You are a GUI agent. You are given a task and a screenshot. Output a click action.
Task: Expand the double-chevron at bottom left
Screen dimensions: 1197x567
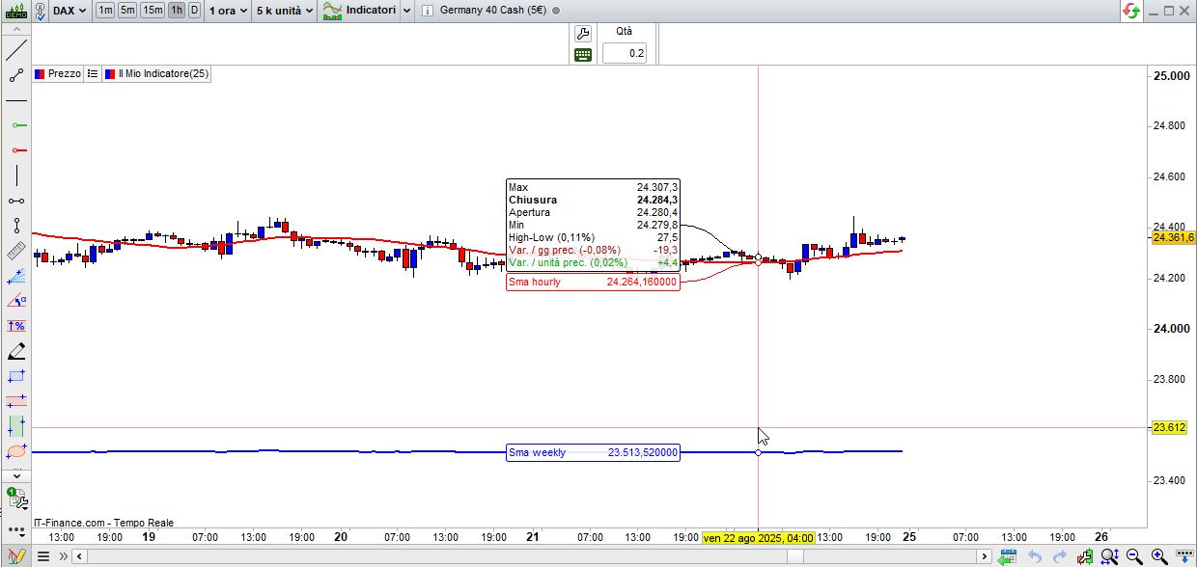[x=63, y=556]
